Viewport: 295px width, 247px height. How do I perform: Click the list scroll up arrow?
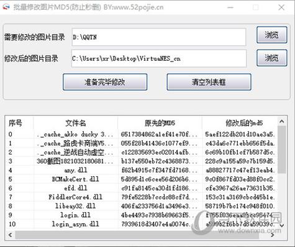click(x=281, y=122)
